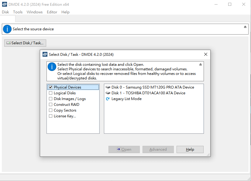The image size is (251, 181).
Task: Select 'Disk 1 - TOSHIBA DT01ACA100 ATA Device'
Action: (148, 93)
